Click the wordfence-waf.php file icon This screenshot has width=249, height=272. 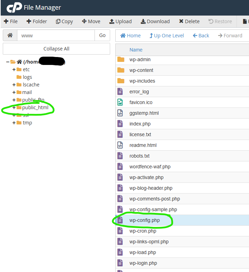coord(120,167)
